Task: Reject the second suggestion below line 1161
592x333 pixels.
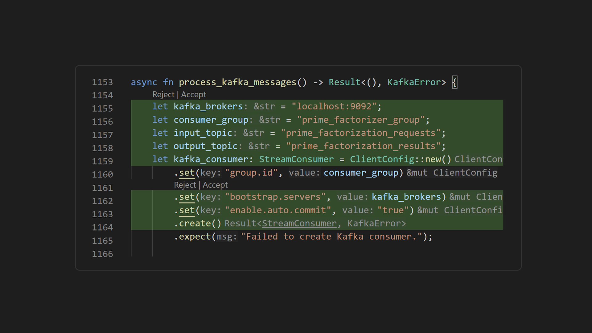Action: (x=185, y=185)
